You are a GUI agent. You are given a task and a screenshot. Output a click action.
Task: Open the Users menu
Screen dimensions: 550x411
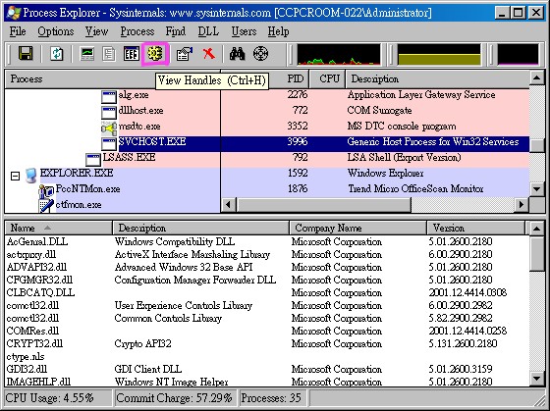[244, 31]
